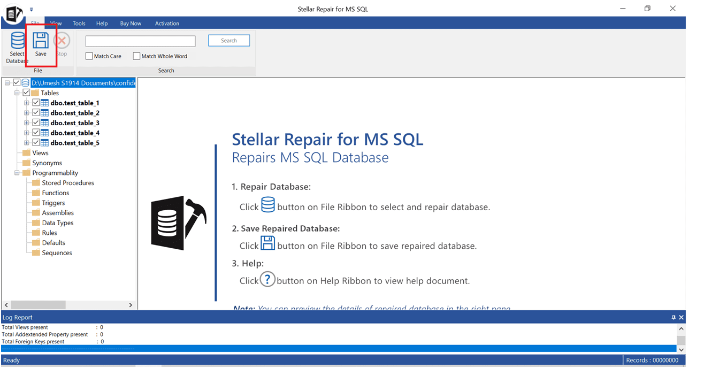Expand dbo.test_table_3 node
Screen dimensions: 704x368
pyautogui.click(x=27, y=123)
